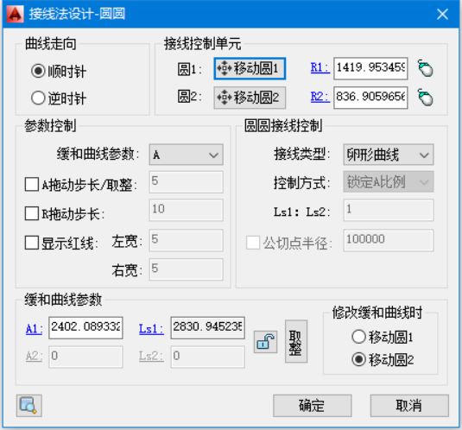Open the 缓和曲线参数 dropdown showing A

tap(186, 155)
